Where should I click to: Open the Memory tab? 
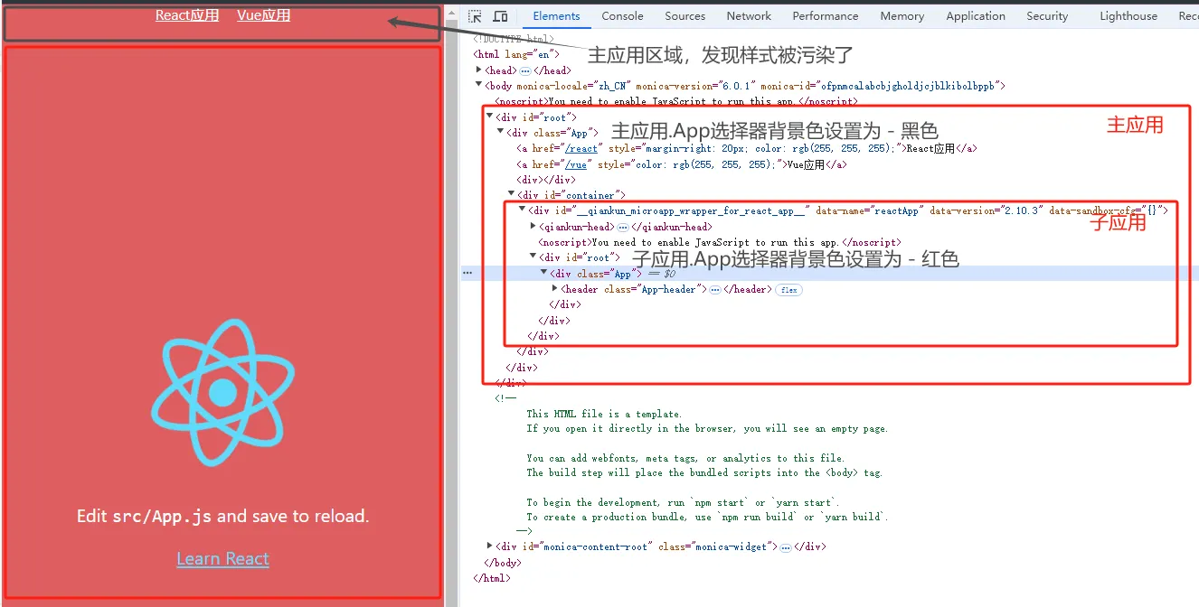(902, 16)
